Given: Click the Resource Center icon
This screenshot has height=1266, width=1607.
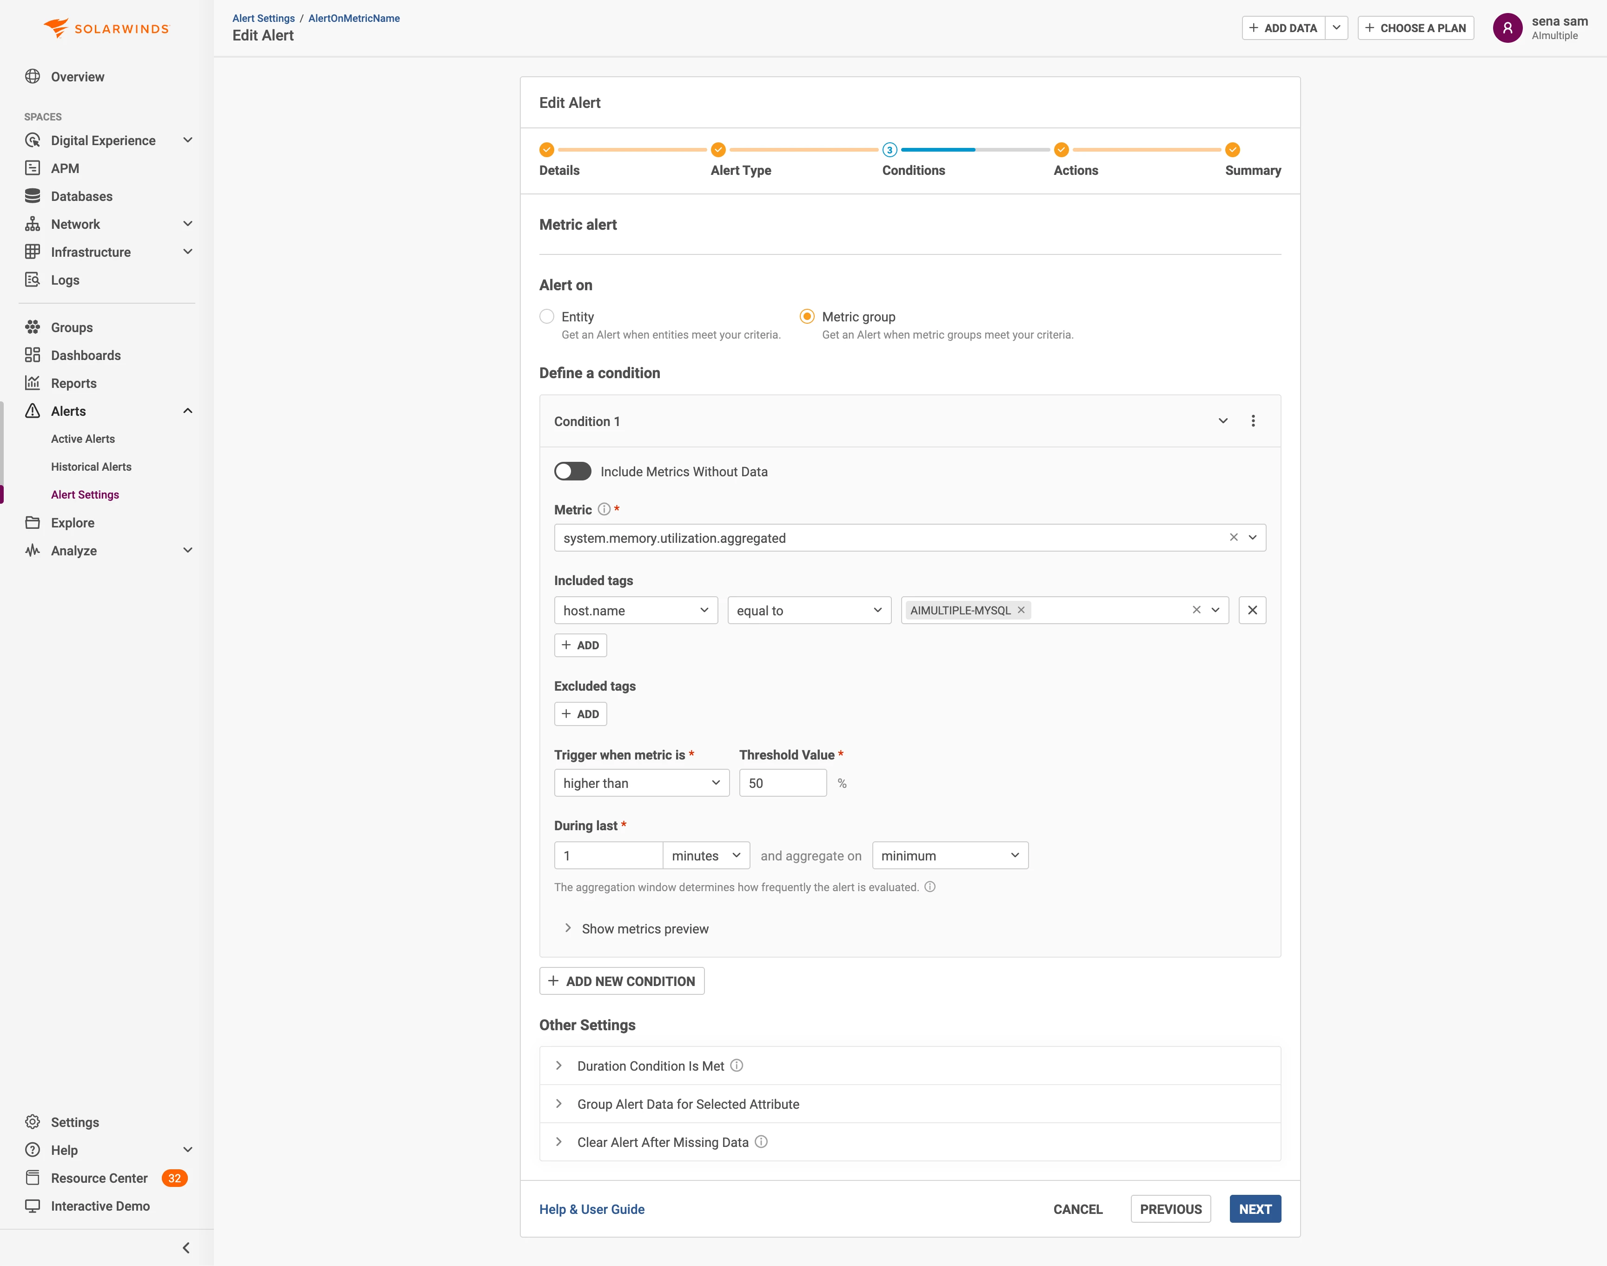Looking at the screenshot, I should [33, 1178].
